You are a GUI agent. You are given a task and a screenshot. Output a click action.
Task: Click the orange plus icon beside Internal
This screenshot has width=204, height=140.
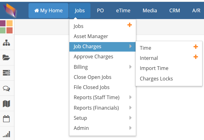coord(196,57)
